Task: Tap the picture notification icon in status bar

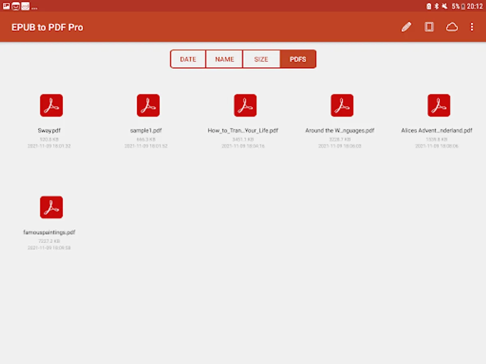Action: tap(6, 6)
